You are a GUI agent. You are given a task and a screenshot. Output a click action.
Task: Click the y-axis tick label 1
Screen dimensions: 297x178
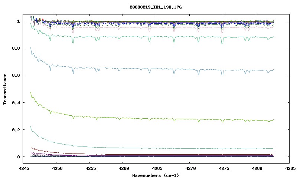click(x=18, y=21)
